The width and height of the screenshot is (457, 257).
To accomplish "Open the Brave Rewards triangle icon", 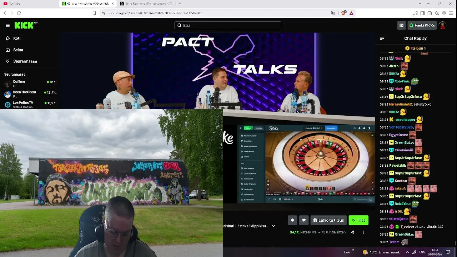I will (351, 13).
